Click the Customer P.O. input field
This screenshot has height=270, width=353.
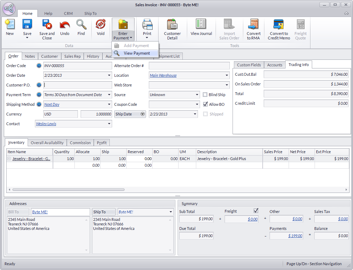click(78, 85)
